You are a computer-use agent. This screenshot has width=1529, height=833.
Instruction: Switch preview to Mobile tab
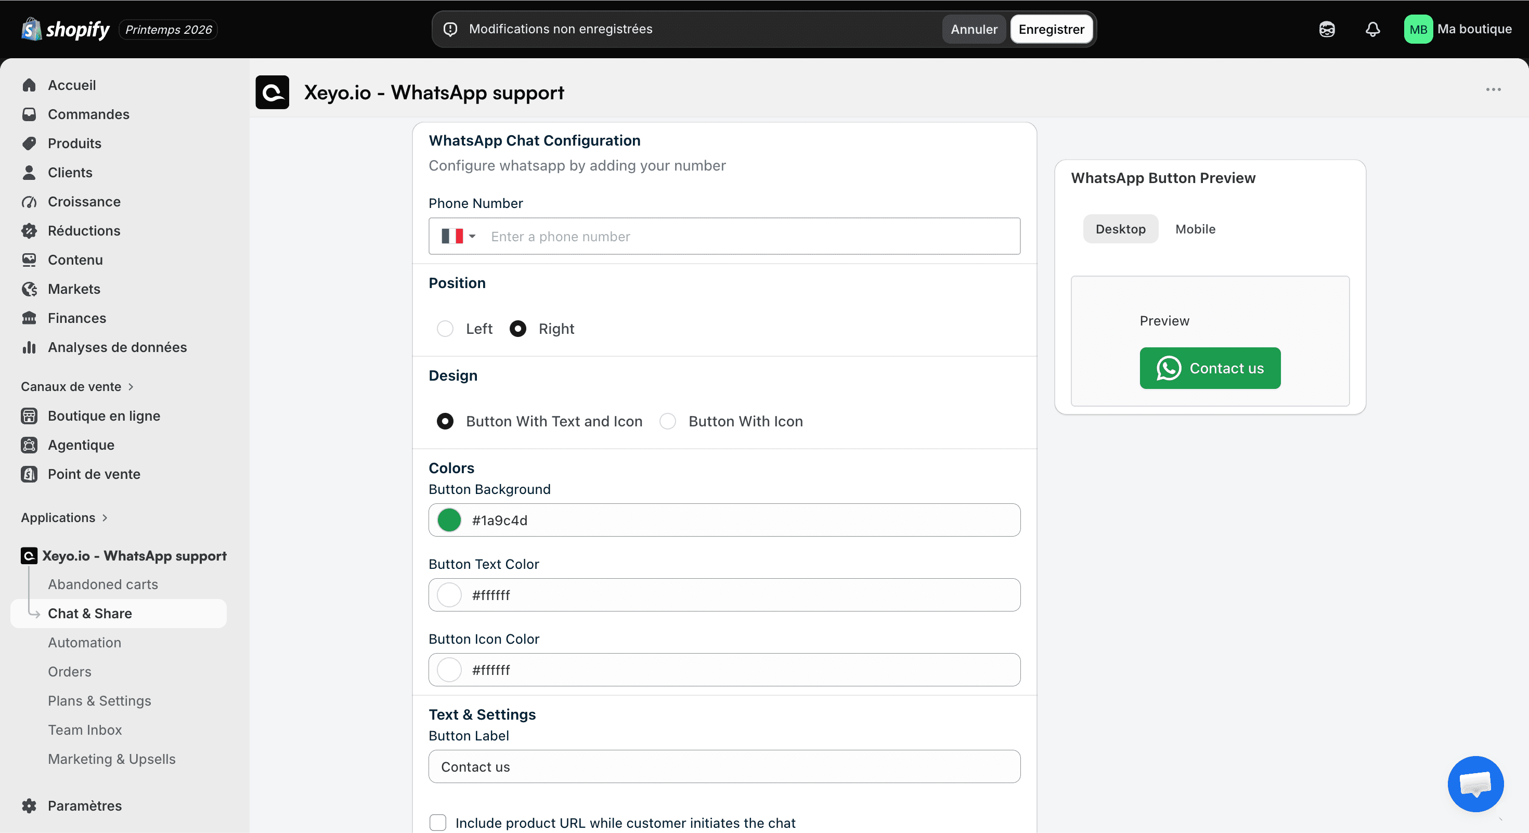[1195, 228]
